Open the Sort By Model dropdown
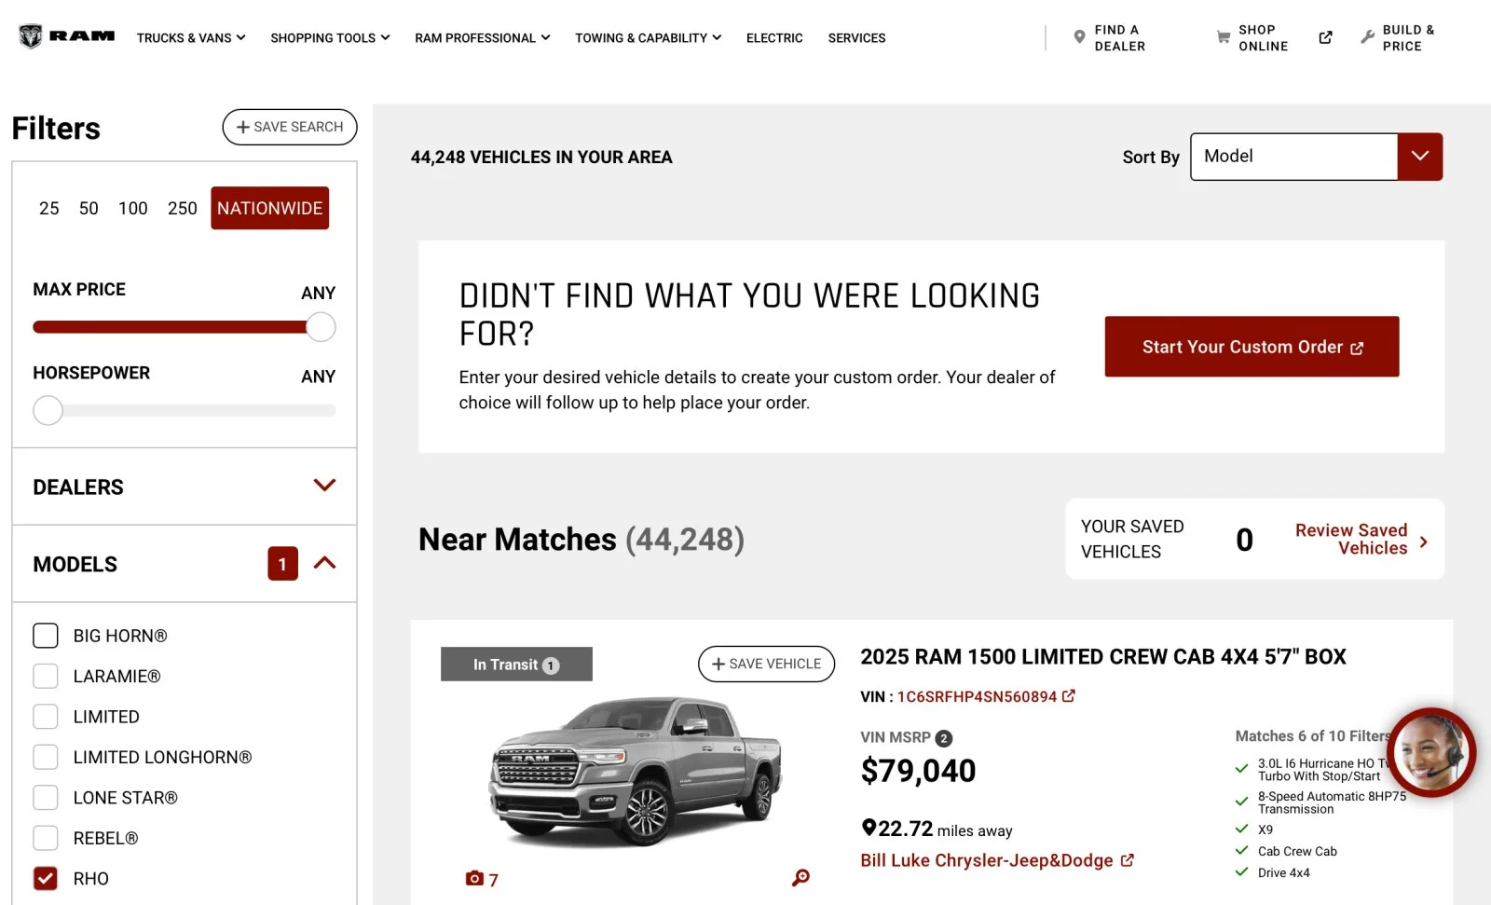 pyautogui.click(x=1317, y=157)
